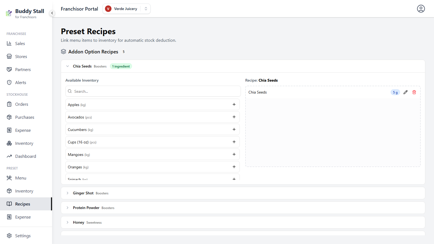Image resolution: width=434 pixels, height=244 pixels.
Task: Click the Stores storefront icon
Action: point(9,56)
